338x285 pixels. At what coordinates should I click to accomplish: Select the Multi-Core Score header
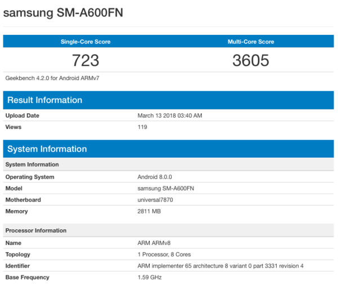coord(251,42)
